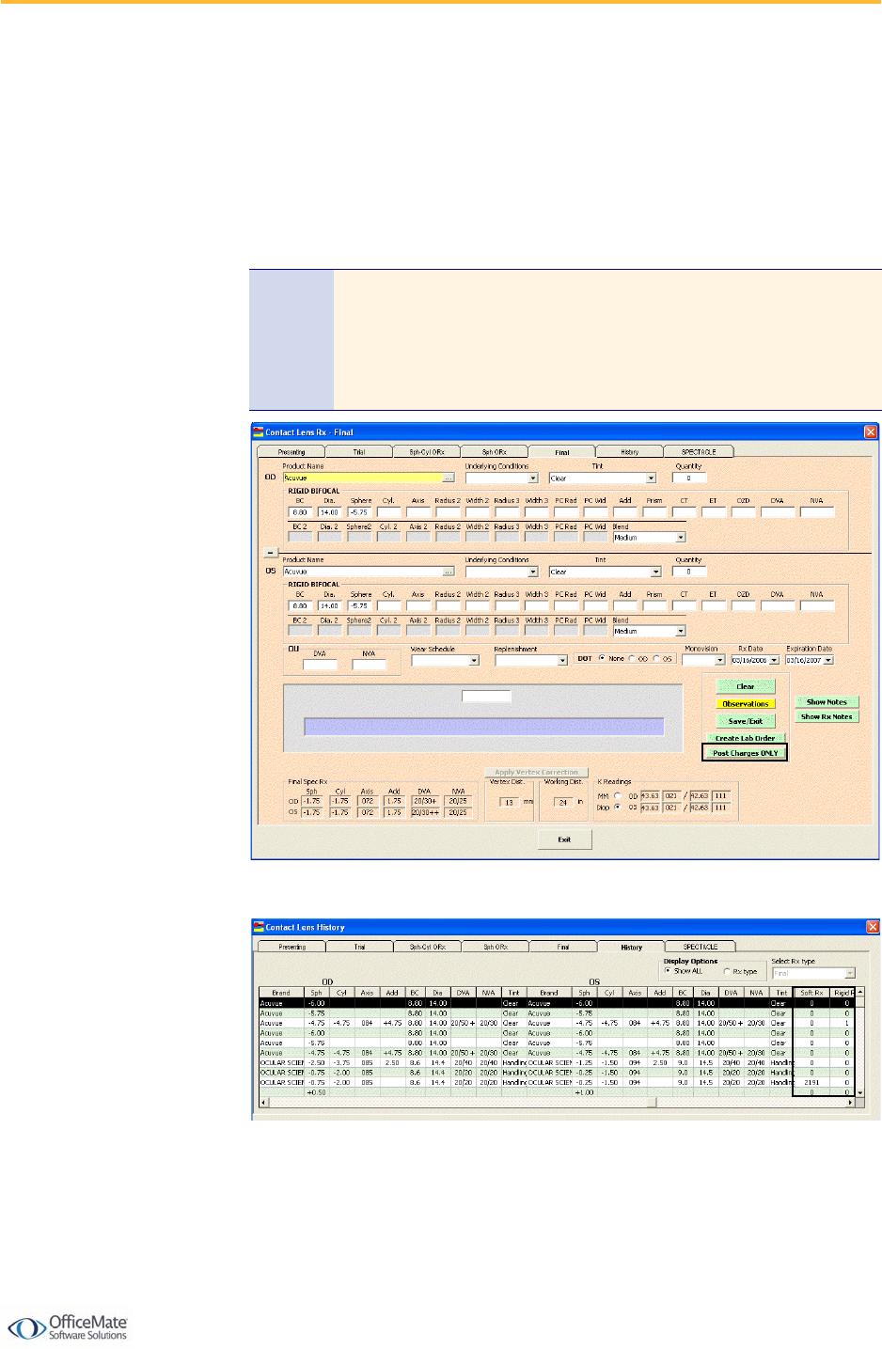Click Show Rx Notes button
This screenshot has height=1349, width=882.
827,717
